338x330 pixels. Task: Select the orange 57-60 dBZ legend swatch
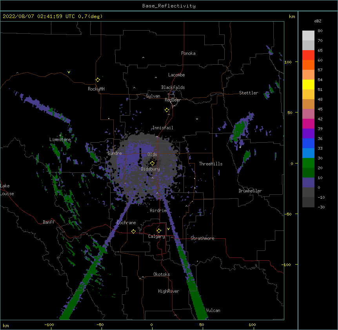tap(308, 65)
